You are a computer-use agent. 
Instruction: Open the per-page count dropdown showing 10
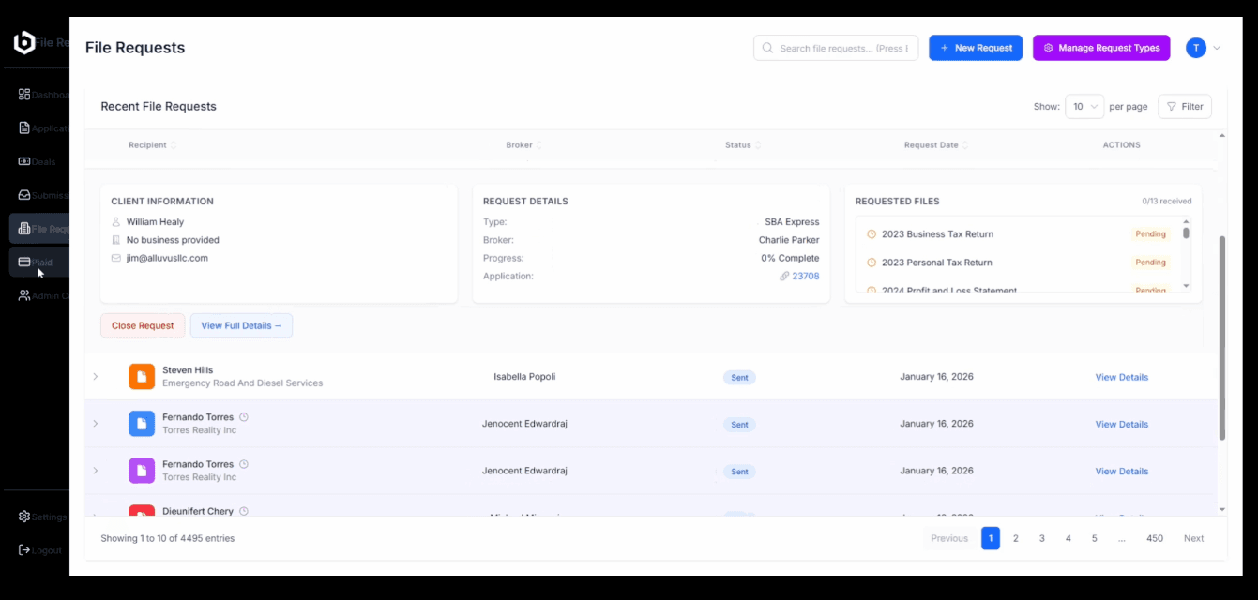click(x=1084, y=106)
